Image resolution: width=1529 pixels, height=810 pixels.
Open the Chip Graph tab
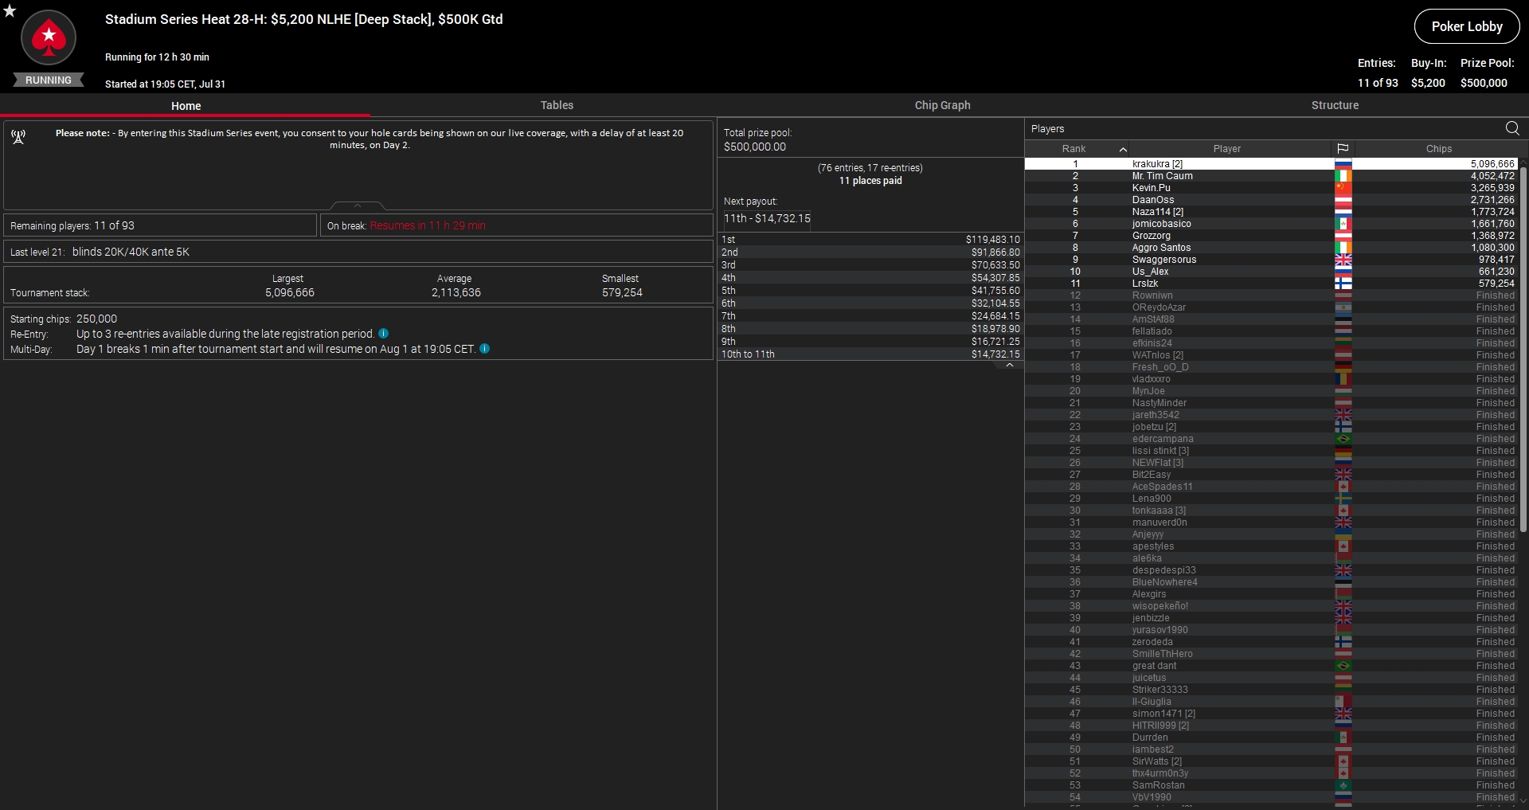coord(942,105)
